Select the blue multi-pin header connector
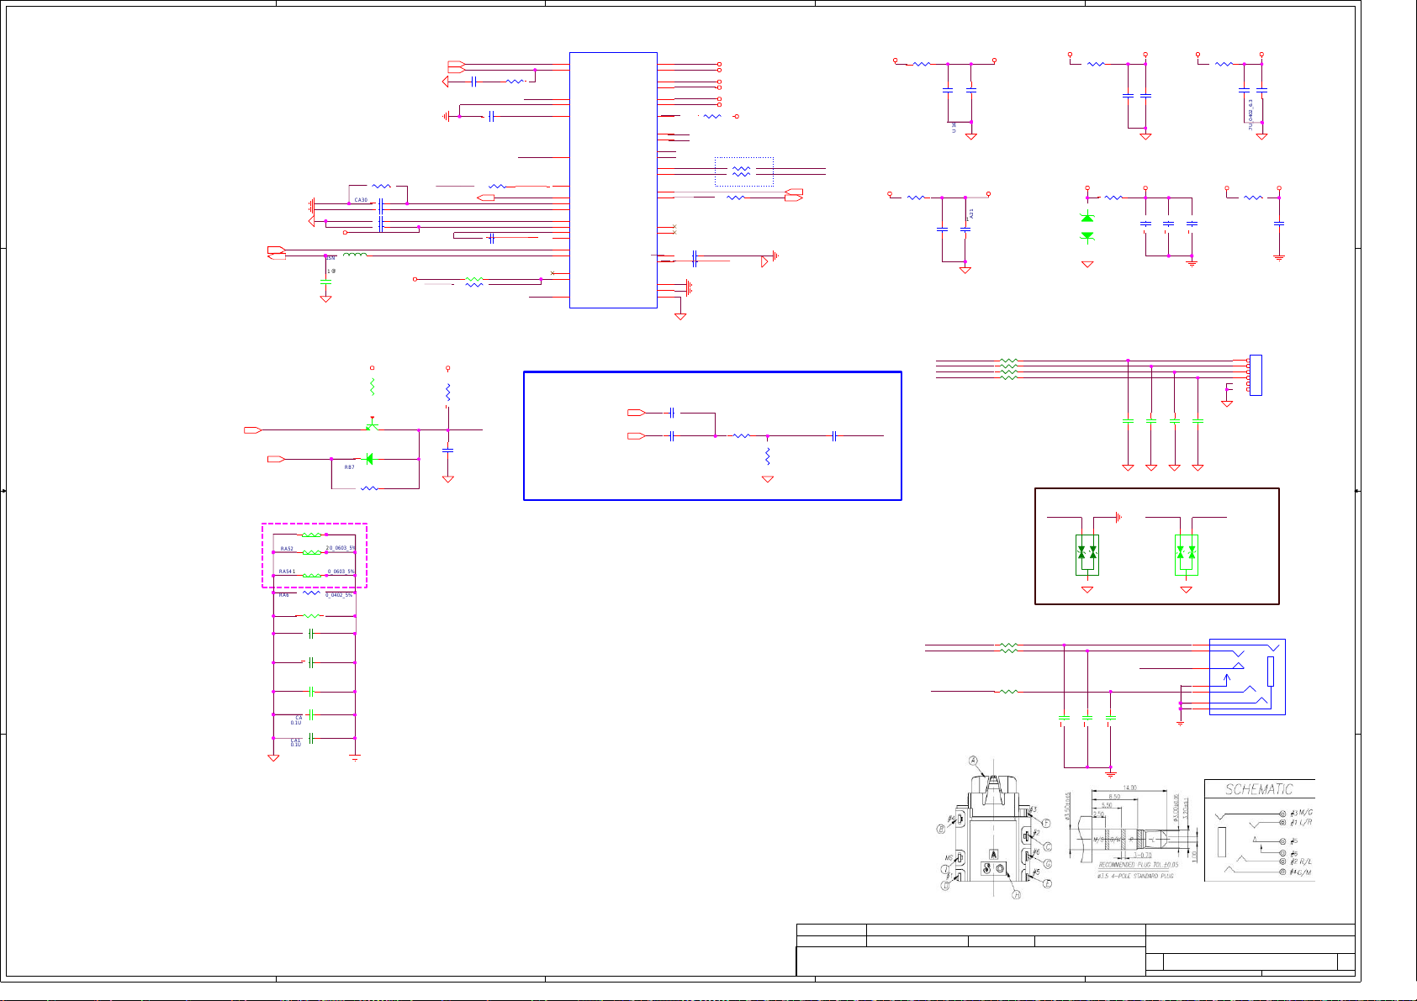This screenshot has height=1001, width=1417. click(x=1256, y=375)
